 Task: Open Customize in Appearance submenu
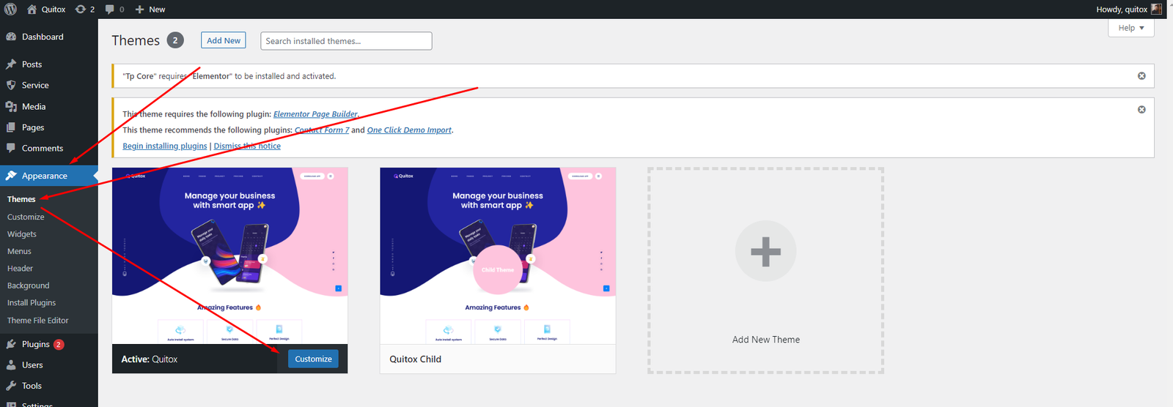point(26,217)
